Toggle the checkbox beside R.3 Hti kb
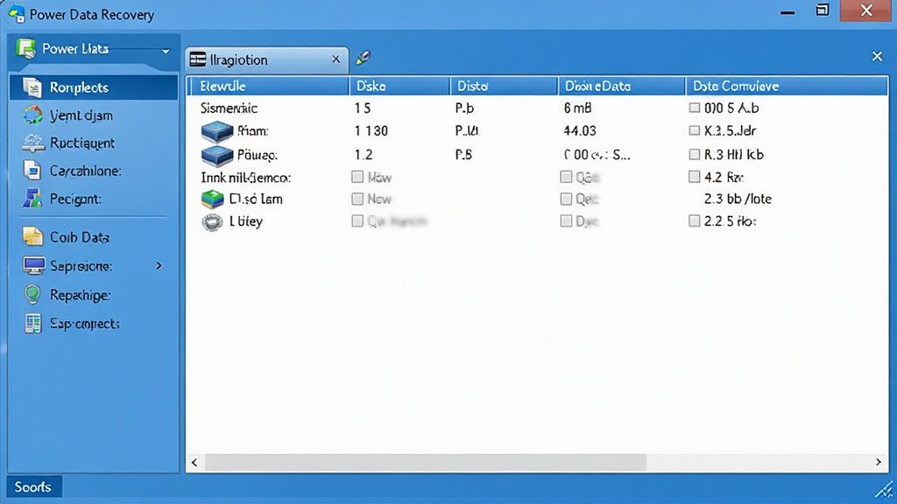The width and height of the screenshot is (897, 504). (694, 154)
